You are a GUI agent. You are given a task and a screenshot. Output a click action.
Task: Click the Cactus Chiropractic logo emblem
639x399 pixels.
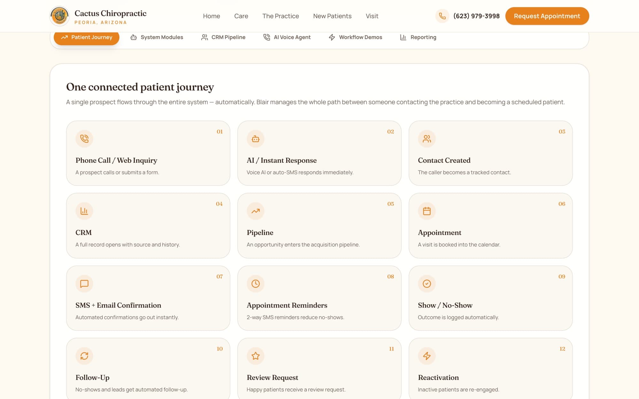(x=60, y=16)
